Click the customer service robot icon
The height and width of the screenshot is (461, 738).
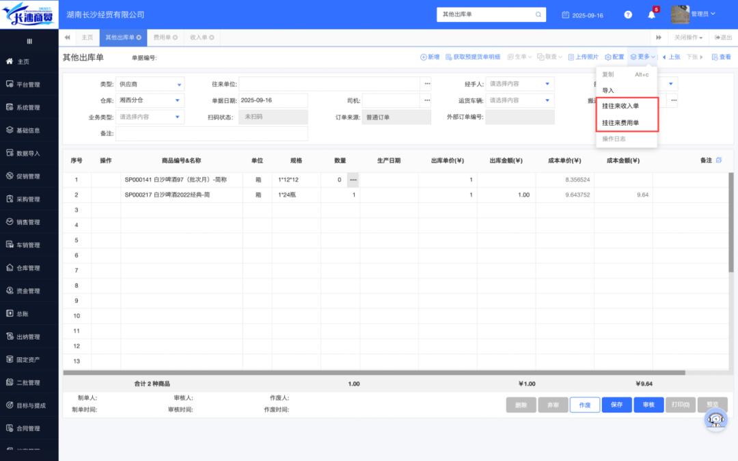click(715, 421)
